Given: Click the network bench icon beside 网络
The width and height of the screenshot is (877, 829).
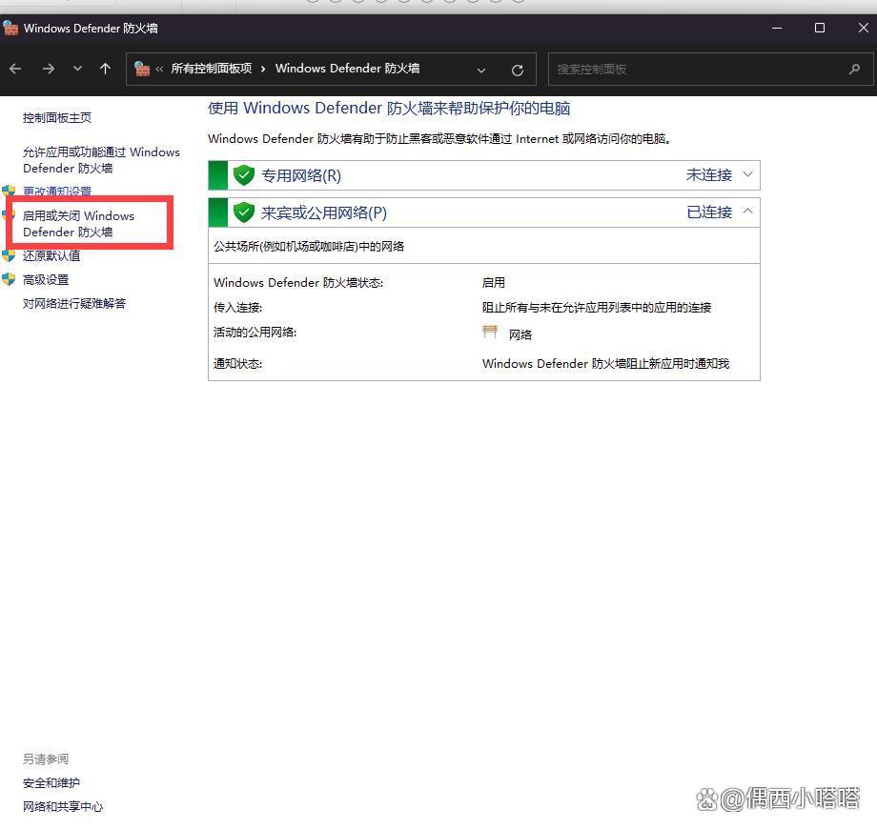Looking at the screenshot, I should coord(490,332).
